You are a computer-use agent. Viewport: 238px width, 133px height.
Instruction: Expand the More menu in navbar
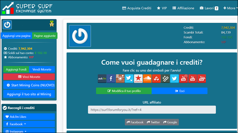click(229, 8)
